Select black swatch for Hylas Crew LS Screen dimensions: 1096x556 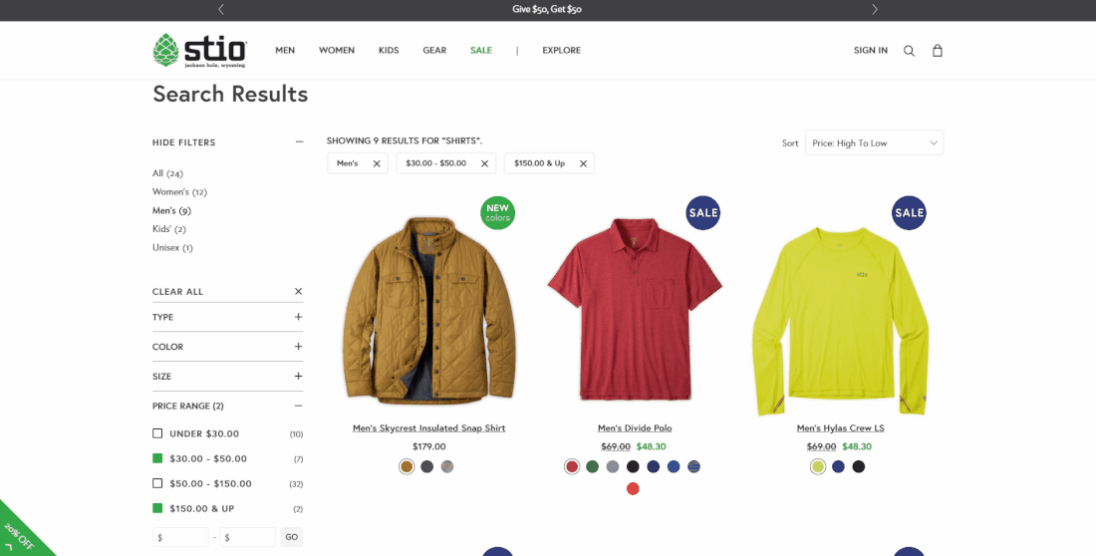[x=858, y=466]
